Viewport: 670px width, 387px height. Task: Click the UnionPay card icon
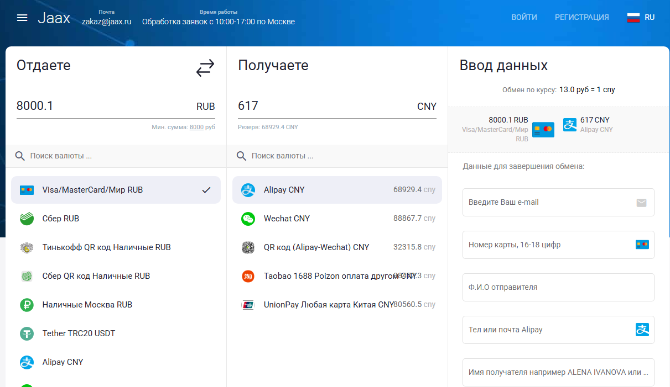click(x=248, y=305)
